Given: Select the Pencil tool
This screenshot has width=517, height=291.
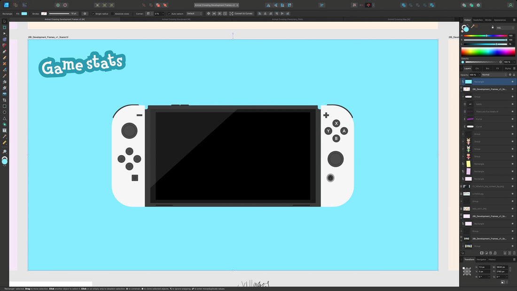Looking at the screenshot, I should tap(4, 58).
